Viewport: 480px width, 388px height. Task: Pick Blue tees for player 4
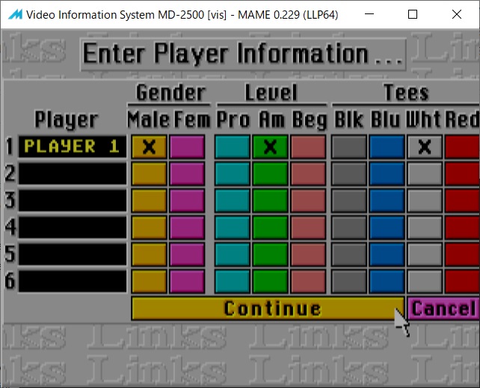coord(386,228)
